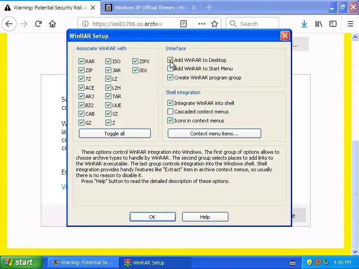Toggle reader view icon
The width and height of the screenshot is (359, 269).
(184, 24)
